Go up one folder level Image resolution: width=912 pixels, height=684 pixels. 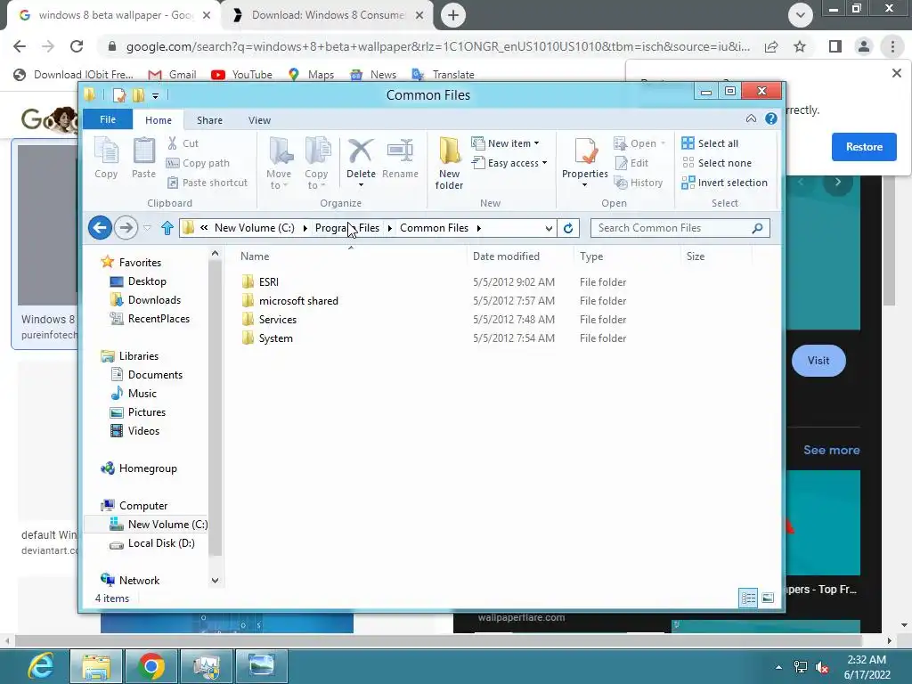[167, 228]
